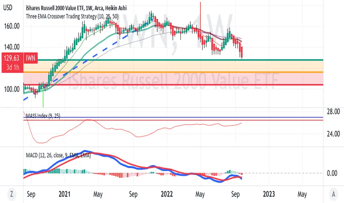Click the first Sep label on time axis
The height and width of the screenshot is (203, 344).
pyautogui.click(x=31, y=194)
